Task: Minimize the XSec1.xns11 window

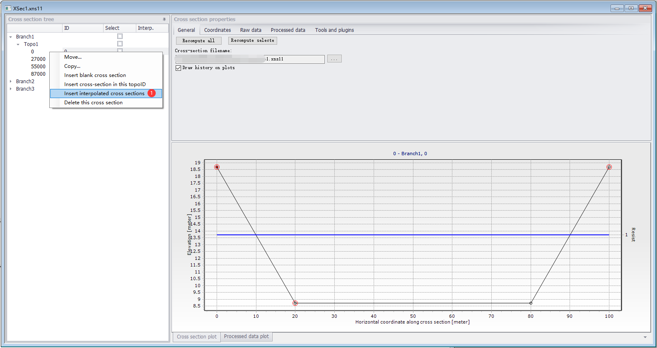Action: coord(617,8)
